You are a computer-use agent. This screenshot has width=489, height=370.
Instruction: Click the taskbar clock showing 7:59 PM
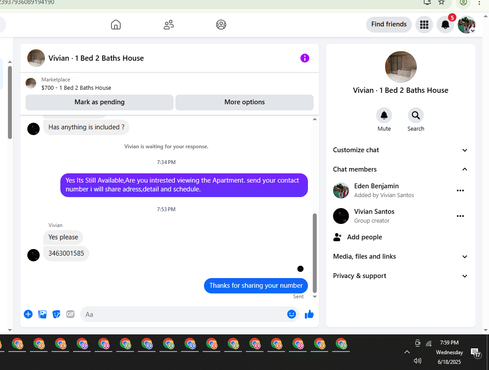pyautogui.click(x=449, y=352)
